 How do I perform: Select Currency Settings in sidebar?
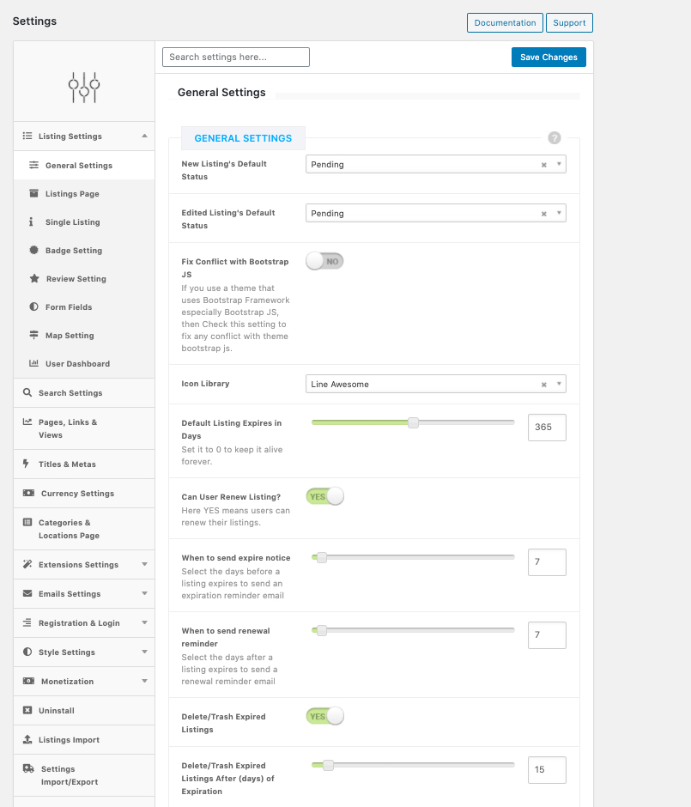pos(78,494)
